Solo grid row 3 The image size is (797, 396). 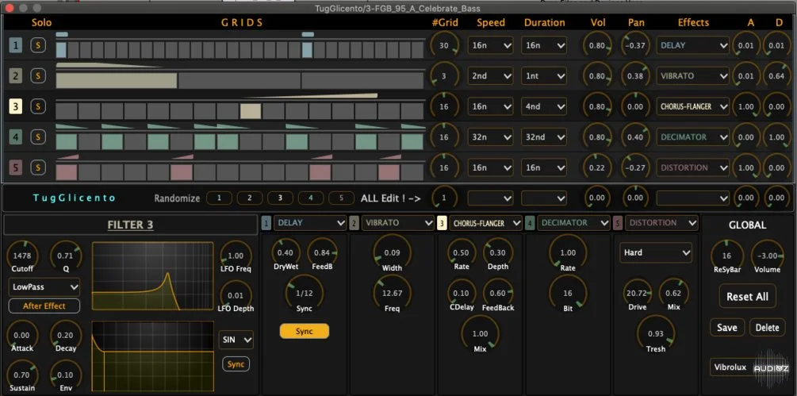click(x=38, y=106)
